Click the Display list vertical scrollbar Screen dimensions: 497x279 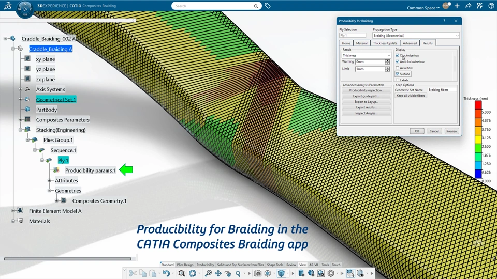tap(455, 64)
